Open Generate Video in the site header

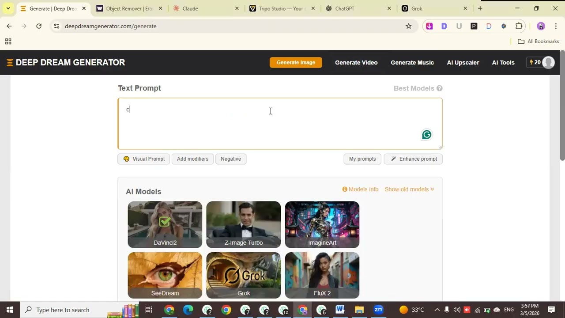coord(356,63)
